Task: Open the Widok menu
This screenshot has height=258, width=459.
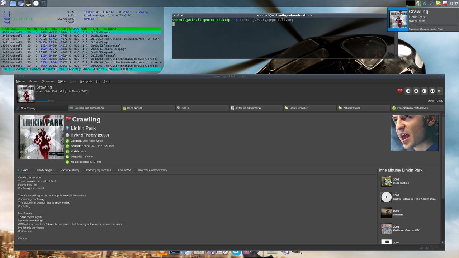Action: pyautogui.click(x=62, y=81)
